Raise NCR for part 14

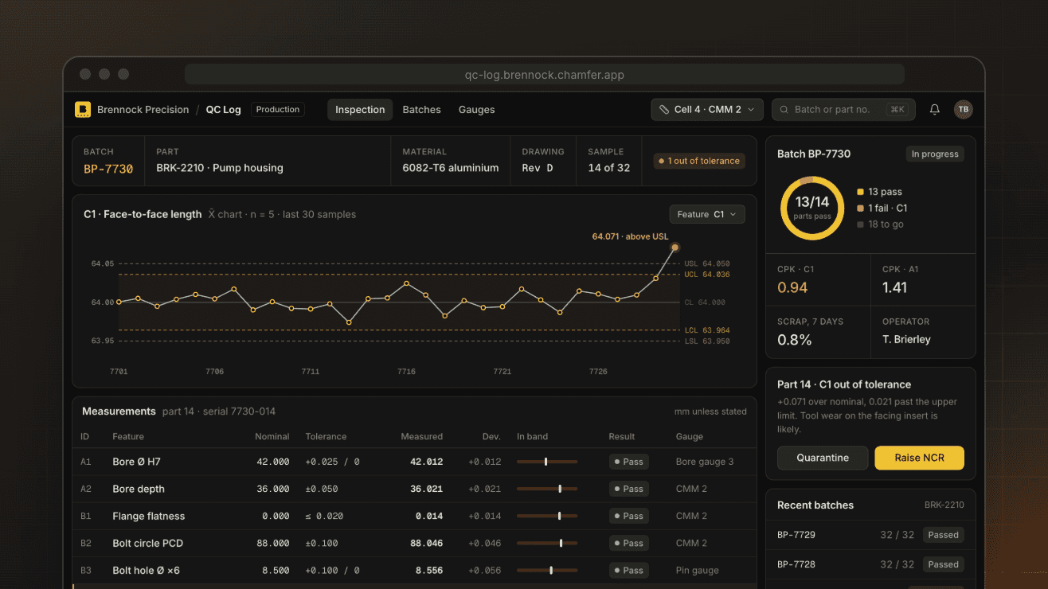point(919,458)
